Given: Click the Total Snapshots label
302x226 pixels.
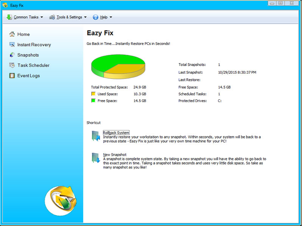Looking at the screenshot, I should click(x=192, y=65).
